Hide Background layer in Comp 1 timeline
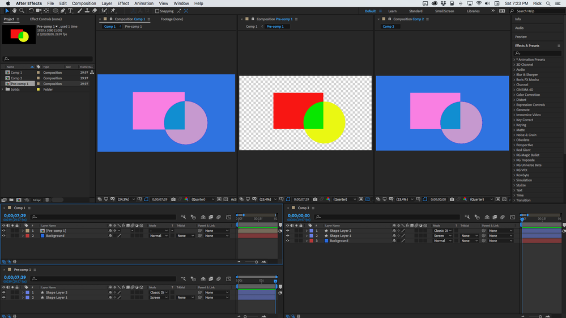This screenshot has width=566, height=318. (x=3, y=236)
